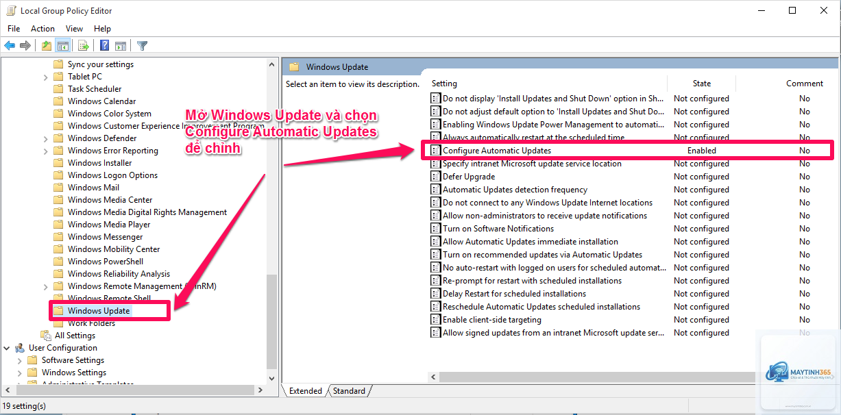Click the app icon in the title bar

(x=11, y=11)
